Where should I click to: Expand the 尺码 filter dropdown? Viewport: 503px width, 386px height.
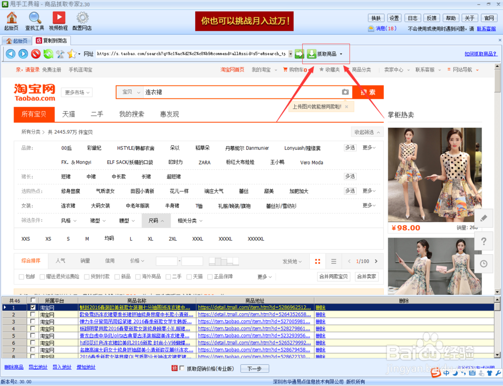(x=157, y=220)
